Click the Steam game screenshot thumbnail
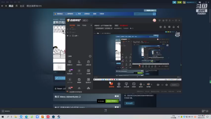211x119 pixels. [x=59, y=67]
